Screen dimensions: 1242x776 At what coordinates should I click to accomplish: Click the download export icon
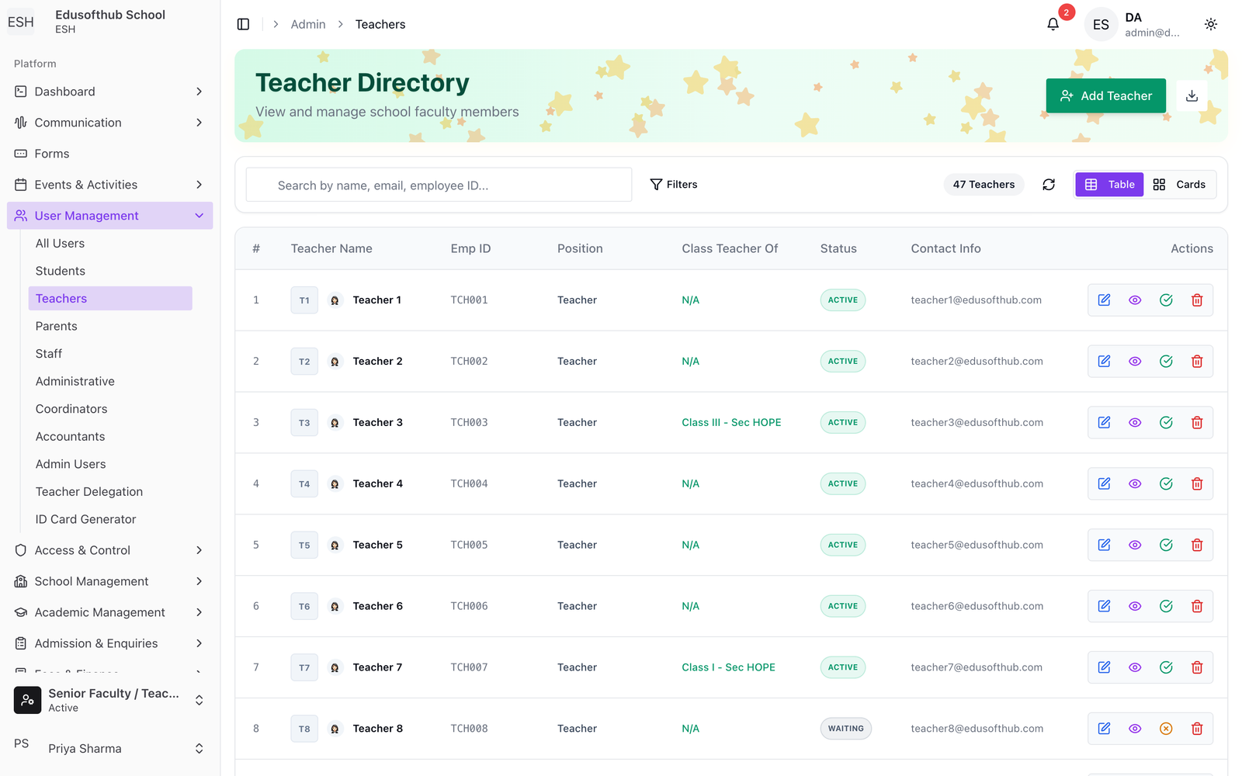tap(1192, 95)
